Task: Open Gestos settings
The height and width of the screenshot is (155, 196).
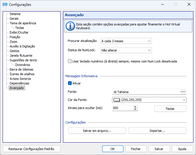Action: 15,51
